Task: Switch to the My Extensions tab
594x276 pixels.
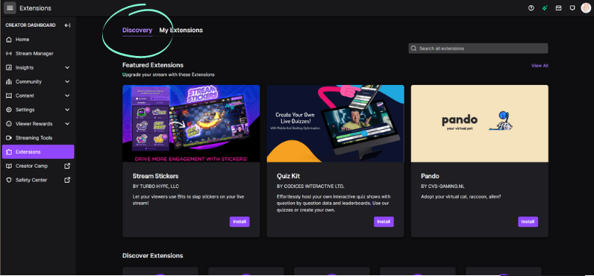Action: [181, 31]
